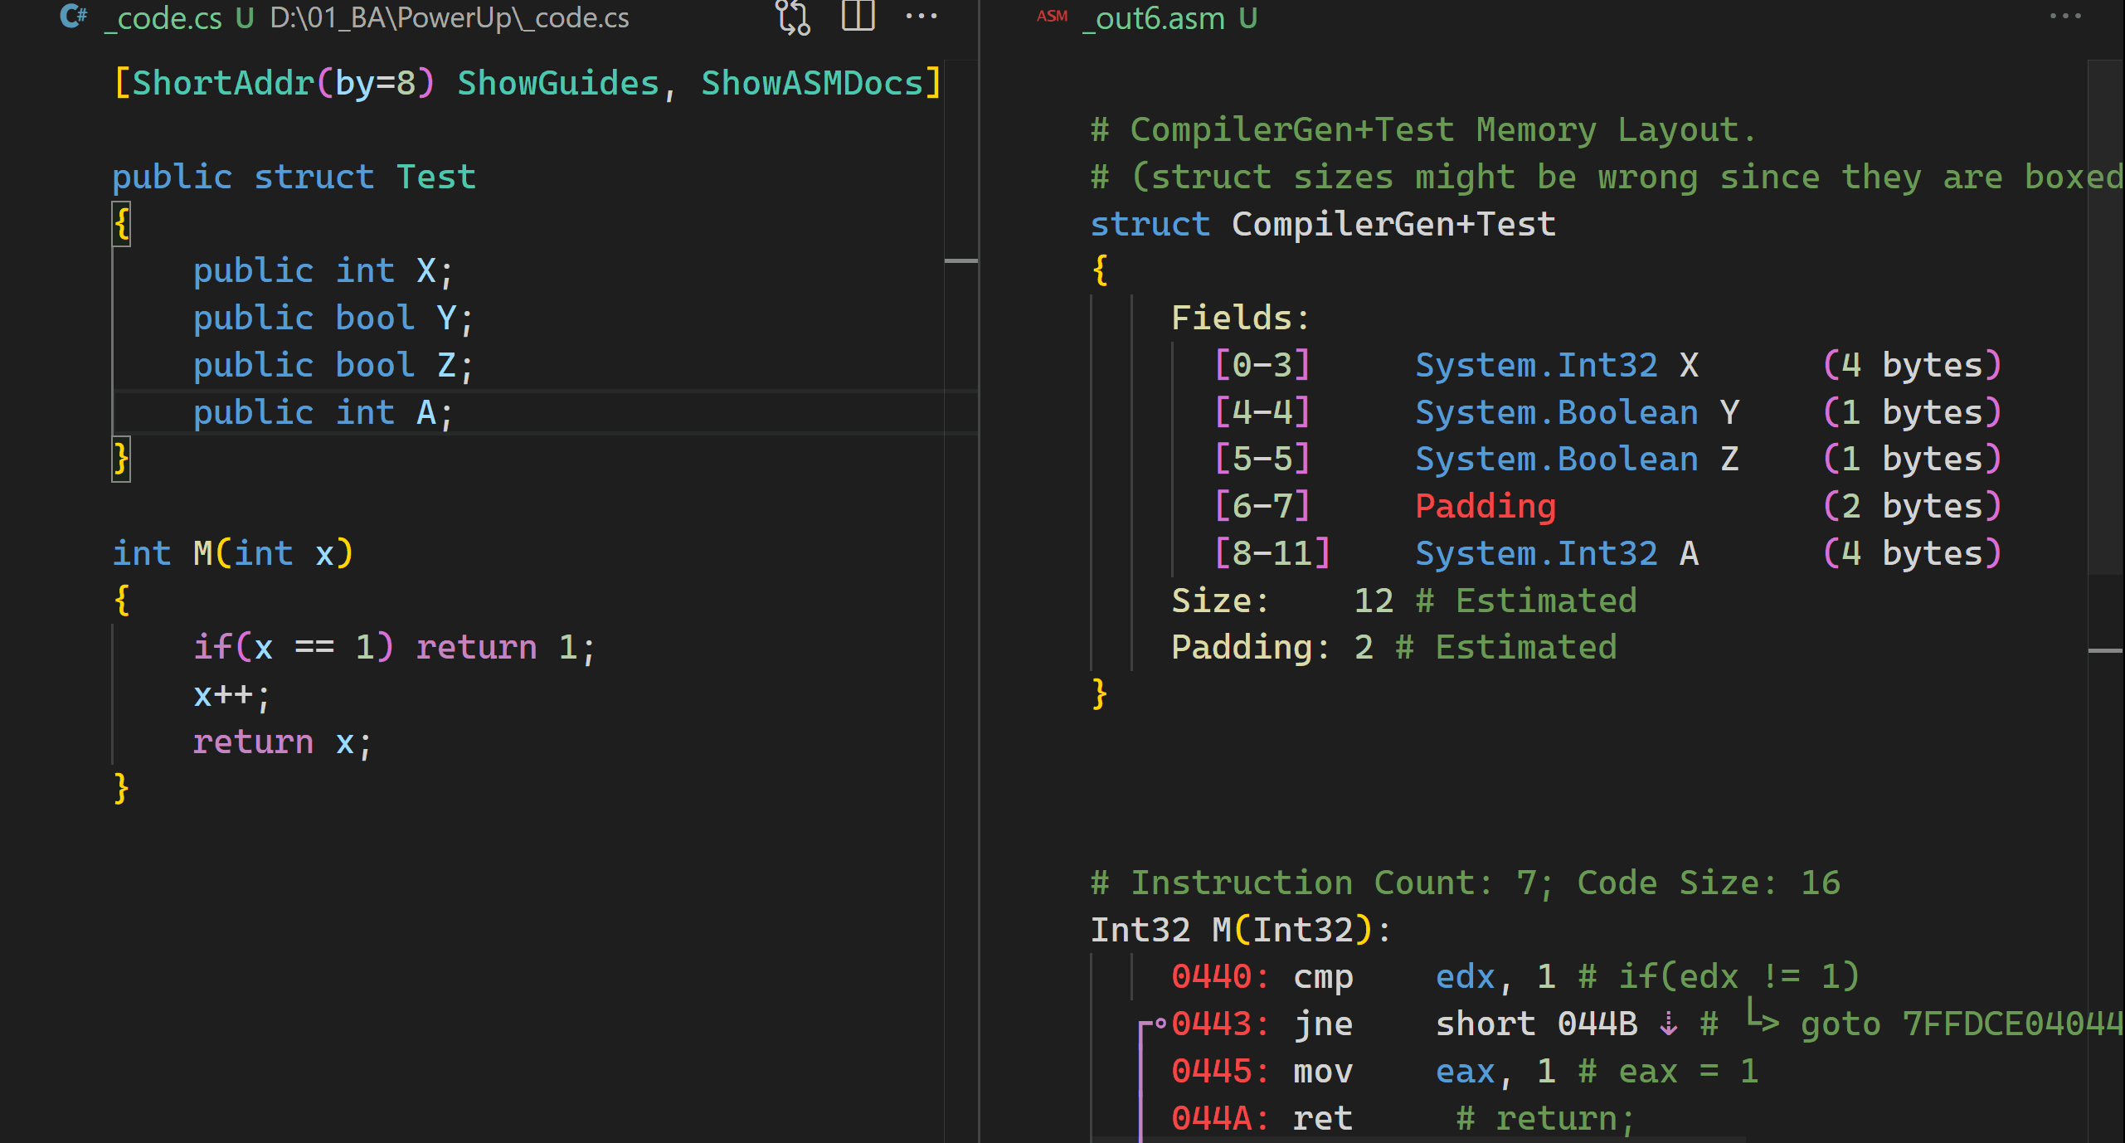Click the Open Changes compare icon
This screenshot has width=2125, height=1143.
pos(792,17)
